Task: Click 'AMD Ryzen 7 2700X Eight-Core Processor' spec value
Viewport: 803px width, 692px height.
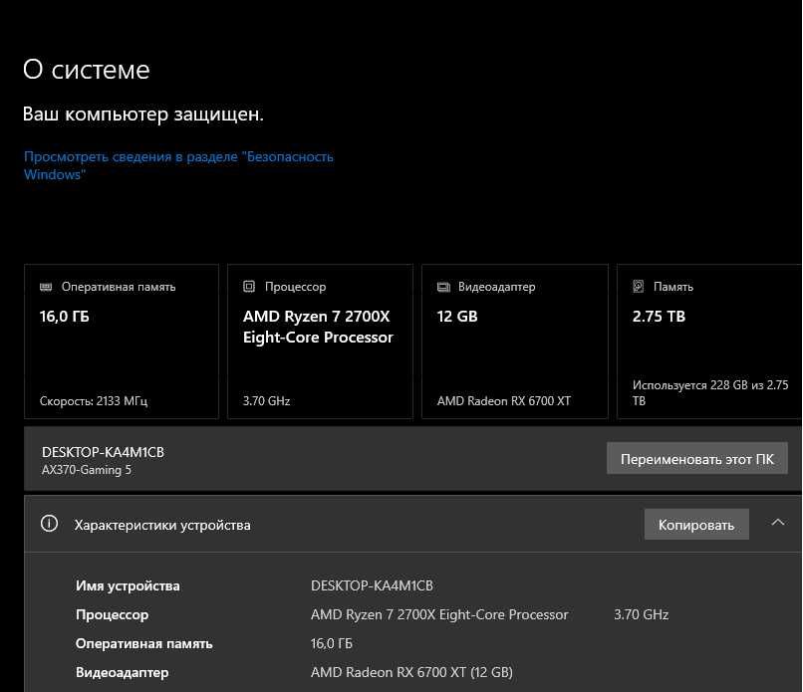Action: click(x=439, y=614)
